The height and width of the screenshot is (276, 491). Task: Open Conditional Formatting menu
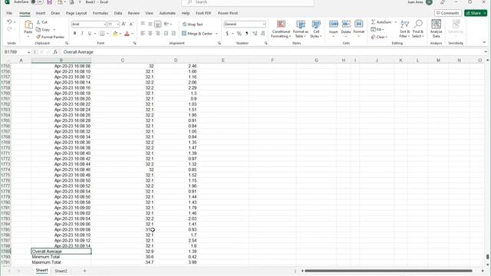281,29
